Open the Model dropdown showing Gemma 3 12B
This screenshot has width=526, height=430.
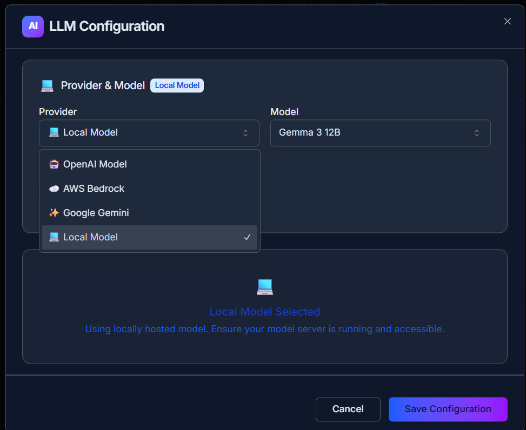(380, 133)
